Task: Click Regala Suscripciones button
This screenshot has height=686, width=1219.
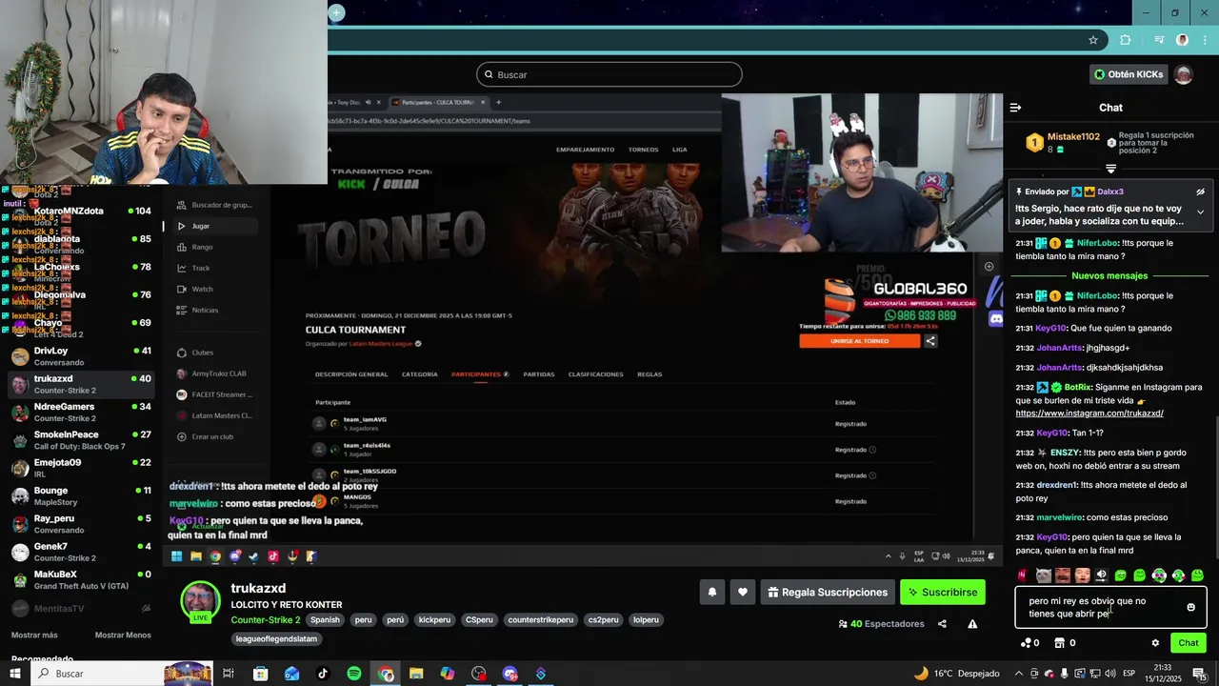Action: pos(827,592)
